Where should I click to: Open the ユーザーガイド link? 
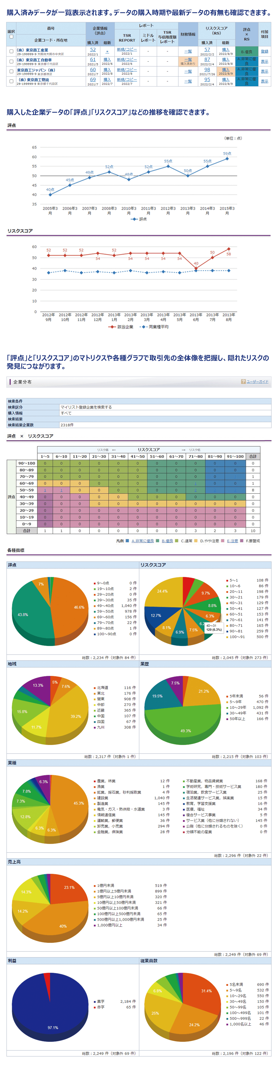coord(257,381)
